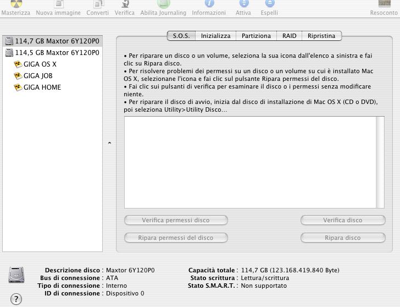Screen dimensions: 400x307
Task: Click the 'Fai clic sui pulsanti' instruction
Action: [x=247, y=90]
